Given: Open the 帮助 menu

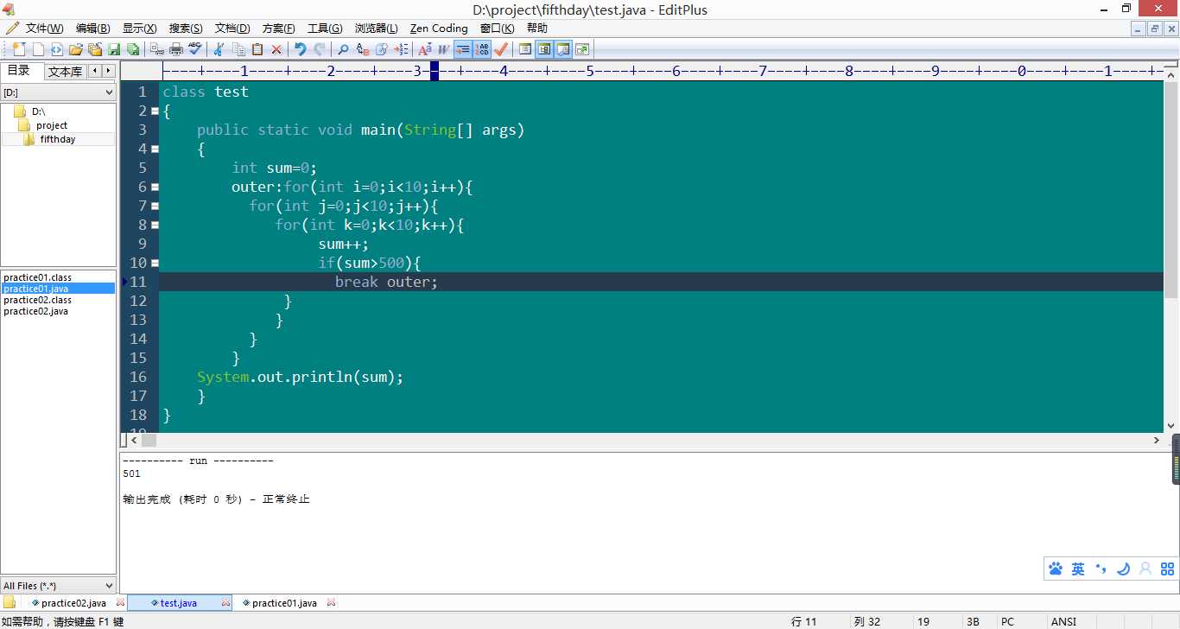Looking at the screenshot, I should pyautogui.click(x=537, y=29).
